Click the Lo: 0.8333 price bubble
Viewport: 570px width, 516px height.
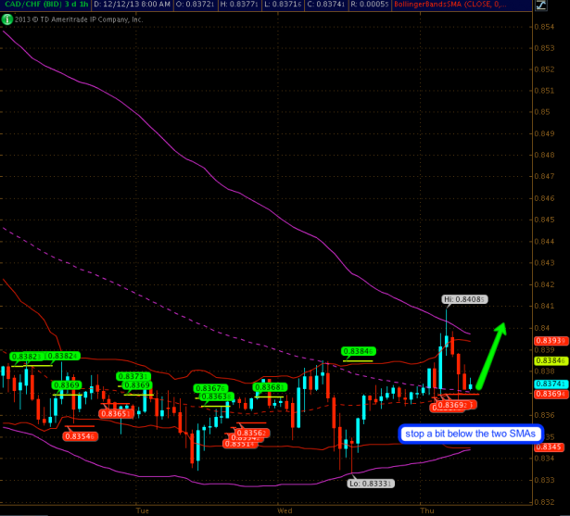(367, 483)
